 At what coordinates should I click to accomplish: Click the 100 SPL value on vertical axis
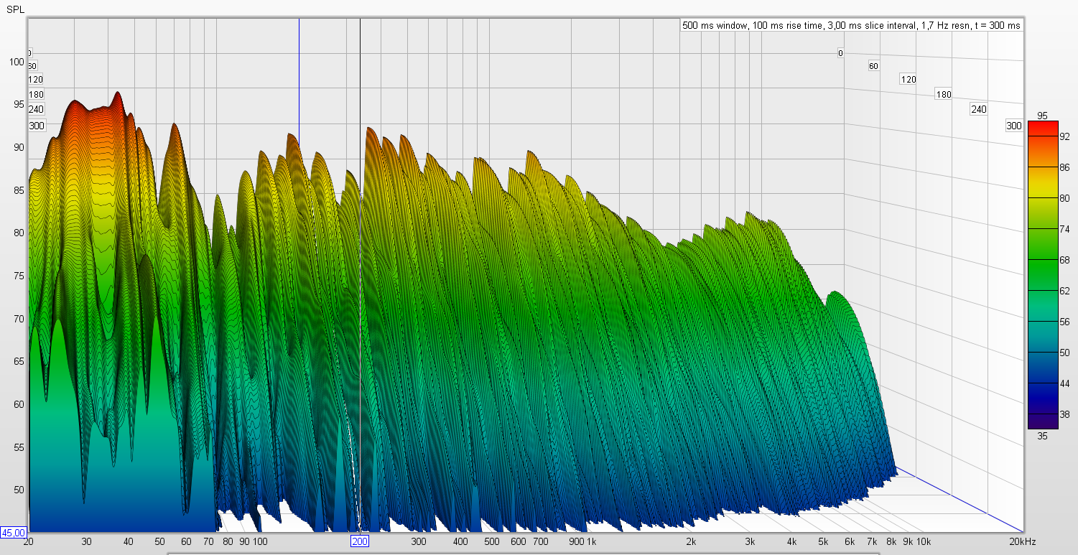pyautogui.click(x=16, y=62)
